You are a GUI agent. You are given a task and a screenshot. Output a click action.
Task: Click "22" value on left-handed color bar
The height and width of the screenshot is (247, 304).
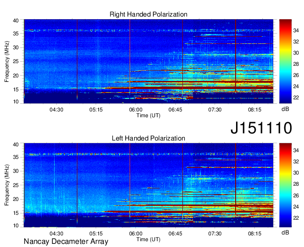click(296, 218)
